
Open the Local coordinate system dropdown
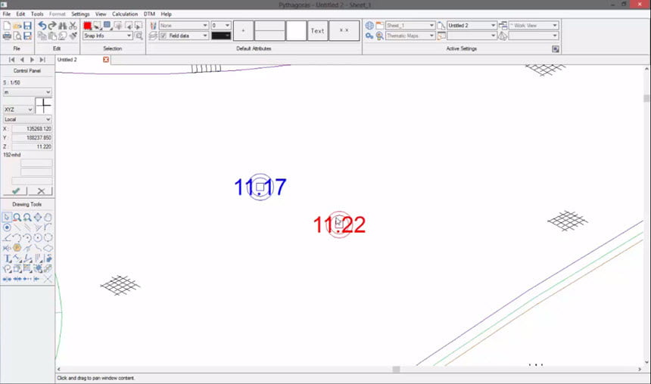tap(27, 119)
